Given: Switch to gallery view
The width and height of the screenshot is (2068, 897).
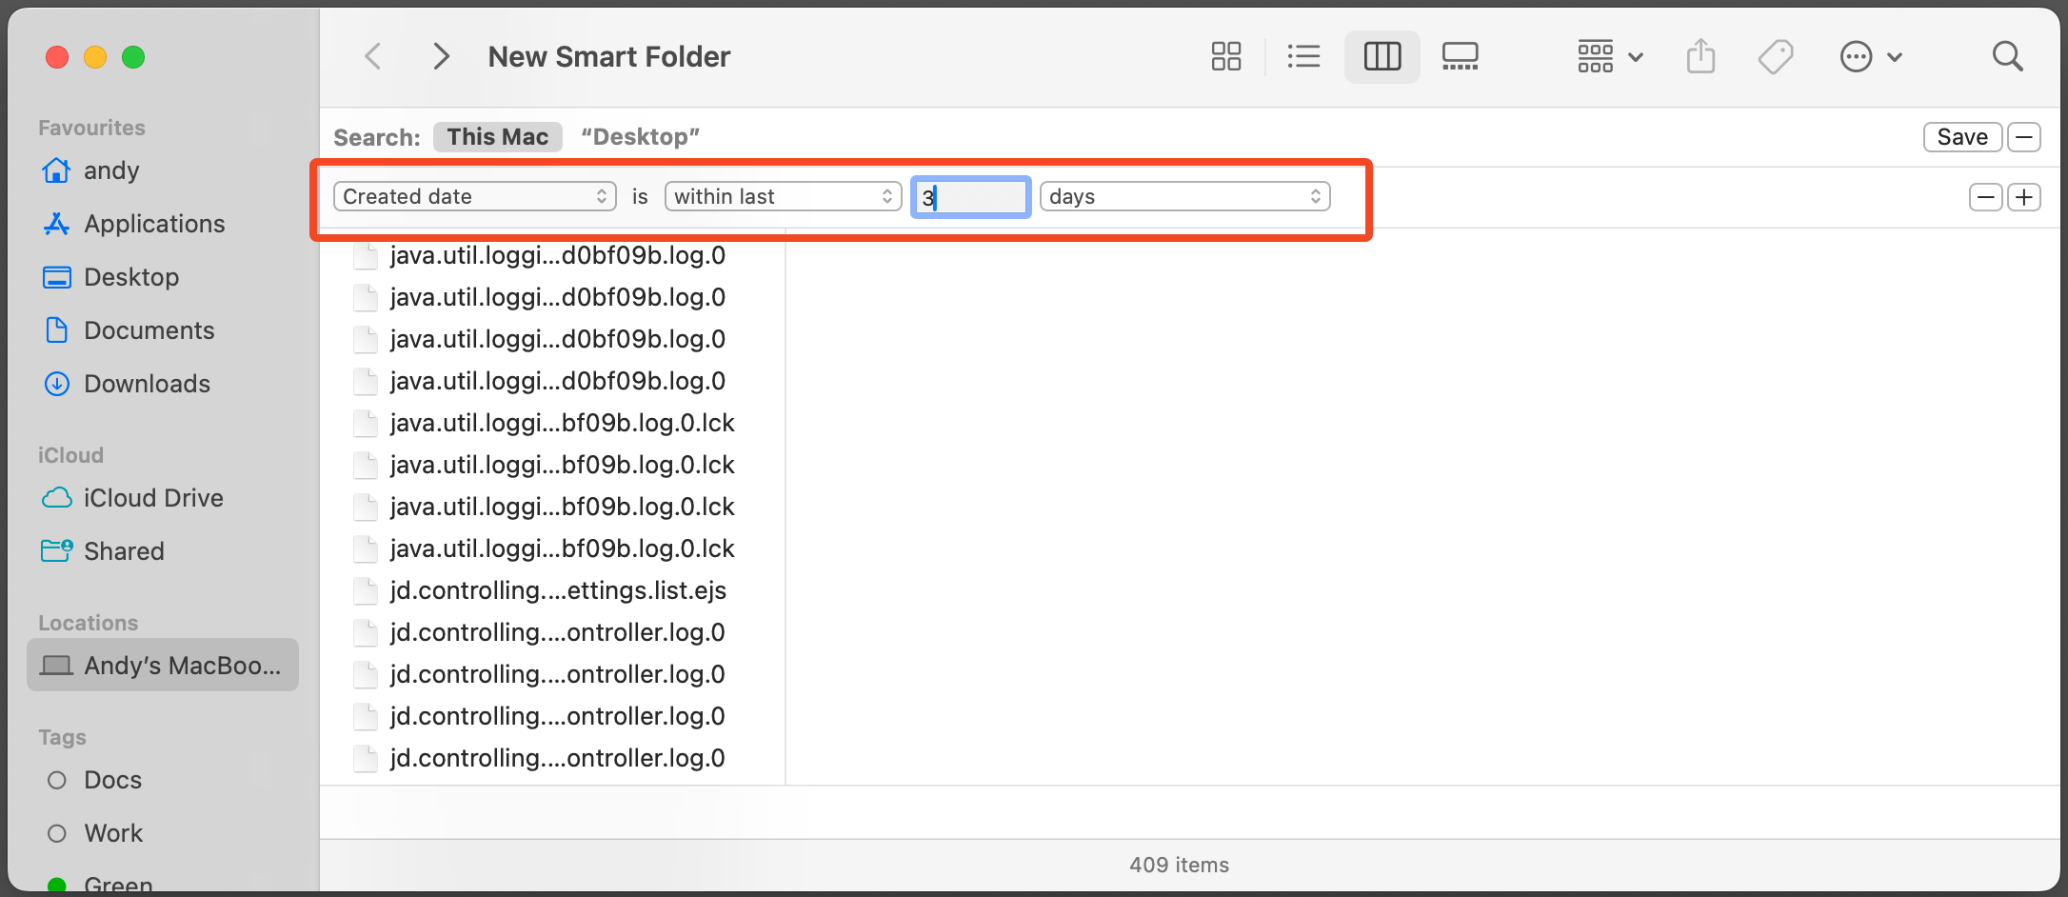Looking at the screenshot, I should [x=1460, y=56].
